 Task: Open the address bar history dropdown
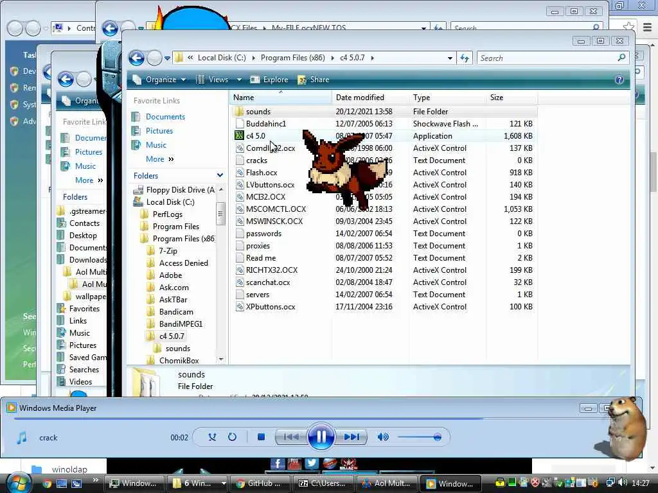450,58
